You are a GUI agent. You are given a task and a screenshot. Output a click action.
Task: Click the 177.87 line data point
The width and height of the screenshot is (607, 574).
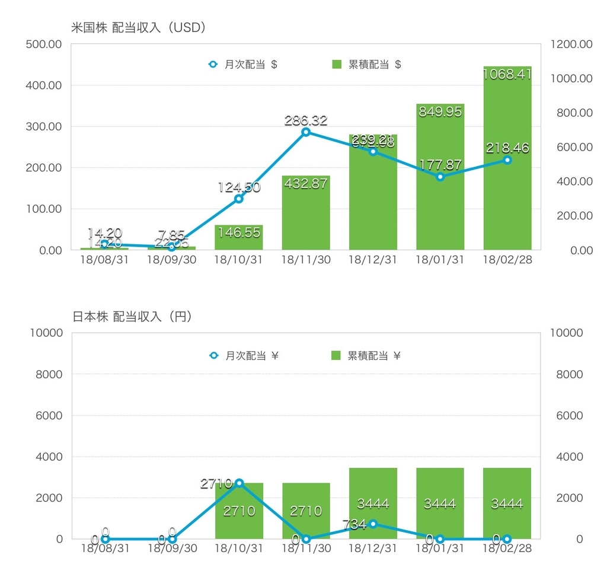[440, 177]
